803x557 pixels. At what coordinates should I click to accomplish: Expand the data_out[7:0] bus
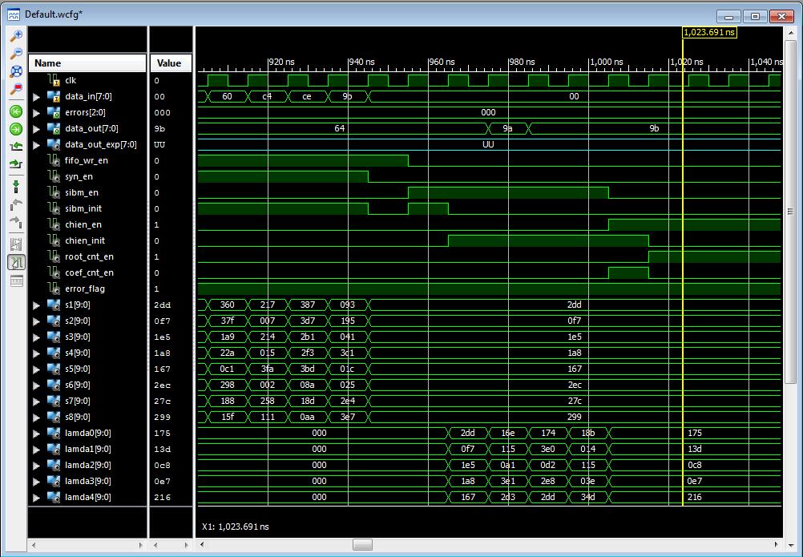pyautogui.click(x=36, y=129)
